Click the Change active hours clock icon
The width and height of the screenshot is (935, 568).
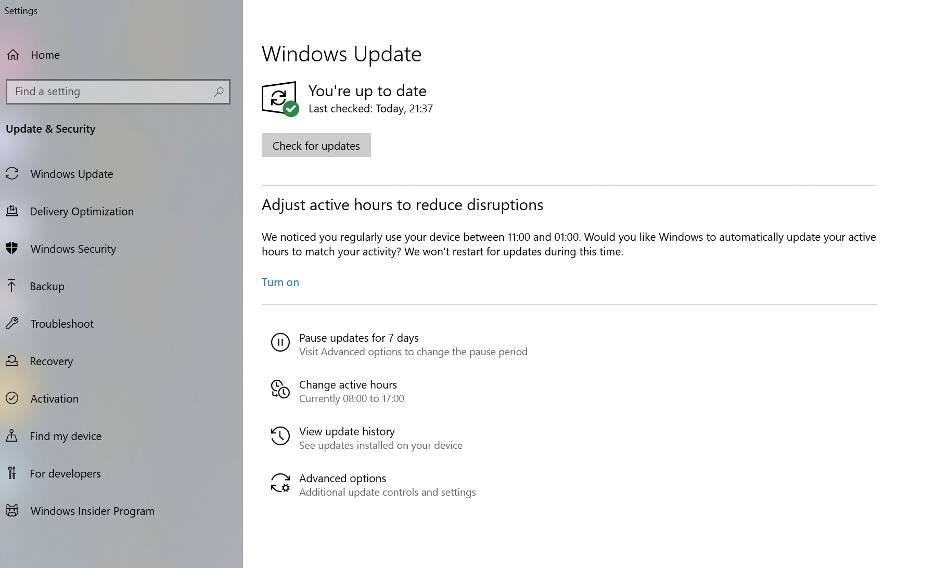pos(280,389)
